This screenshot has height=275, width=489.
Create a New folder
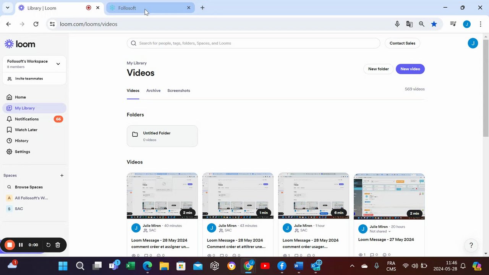coord(378,69)
